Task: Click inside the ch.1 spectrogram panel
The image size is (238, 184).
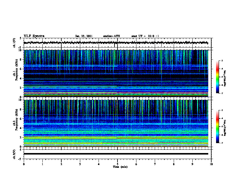Action: coord(116,73)
